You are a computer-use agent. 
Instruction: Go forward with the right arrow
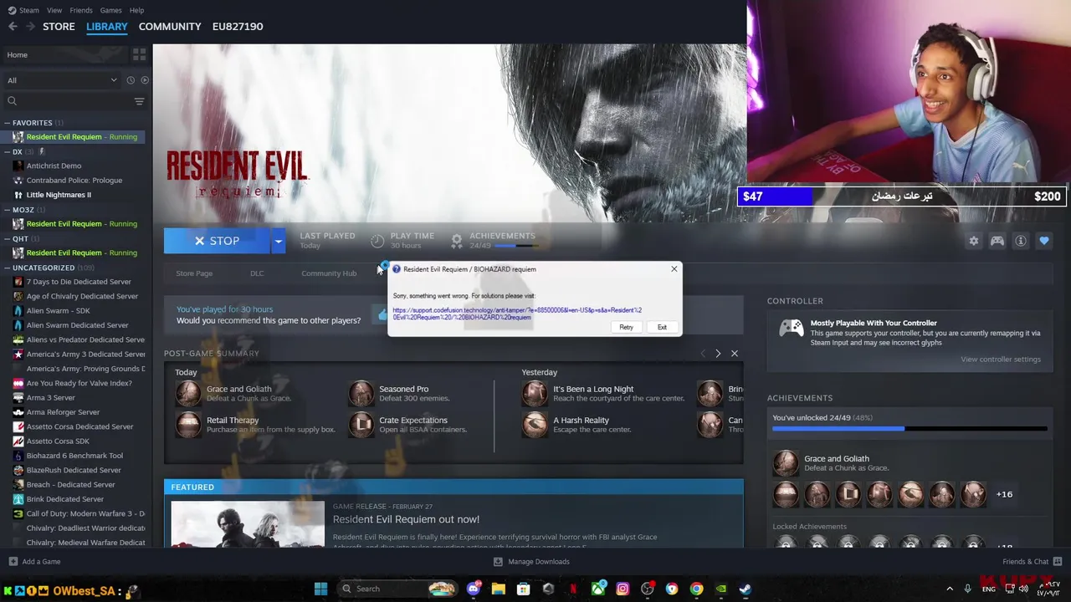click(30, 26)
